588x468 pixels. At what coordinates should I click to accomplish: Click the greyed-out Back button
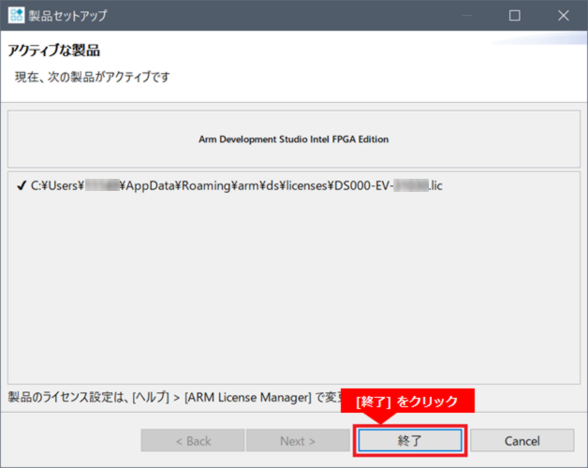click(x=193, y=440)
